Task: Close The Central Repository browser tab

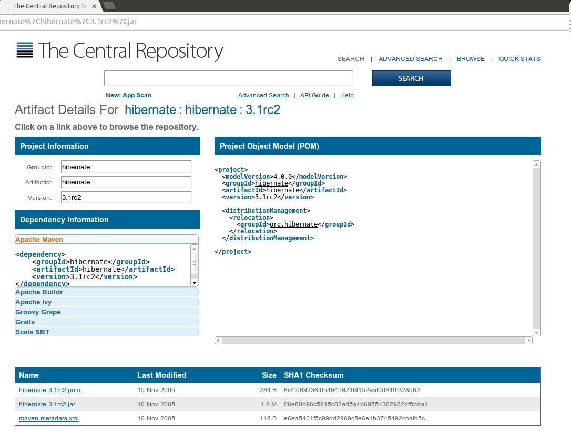Action: 94,6
